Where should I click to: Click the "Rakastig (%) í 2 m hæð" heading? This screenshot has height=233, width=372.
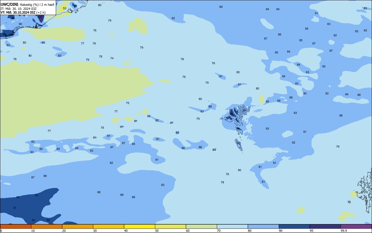pos(37,4)
